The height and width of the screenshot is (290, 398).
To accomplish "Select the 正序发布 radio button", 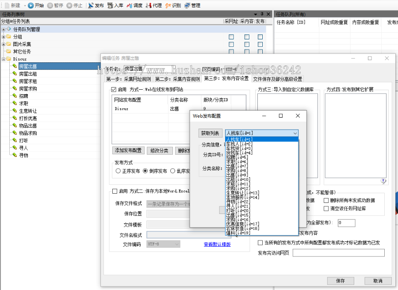I will coord(118,172).
